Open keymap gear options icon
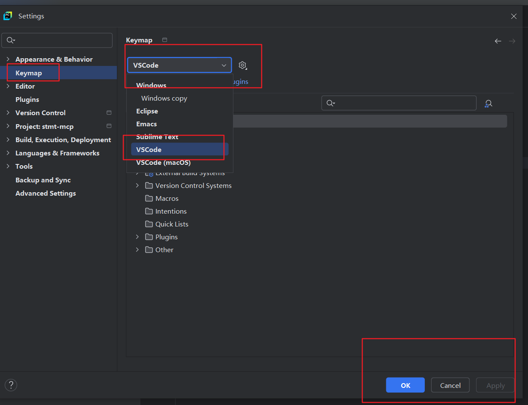 click(243, 65)
